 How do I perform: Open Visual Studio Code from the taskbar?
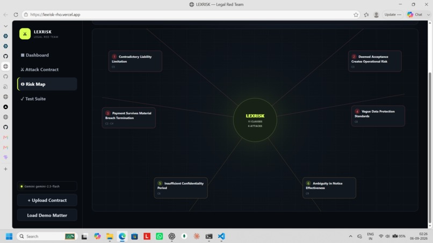tap(221, 237)
